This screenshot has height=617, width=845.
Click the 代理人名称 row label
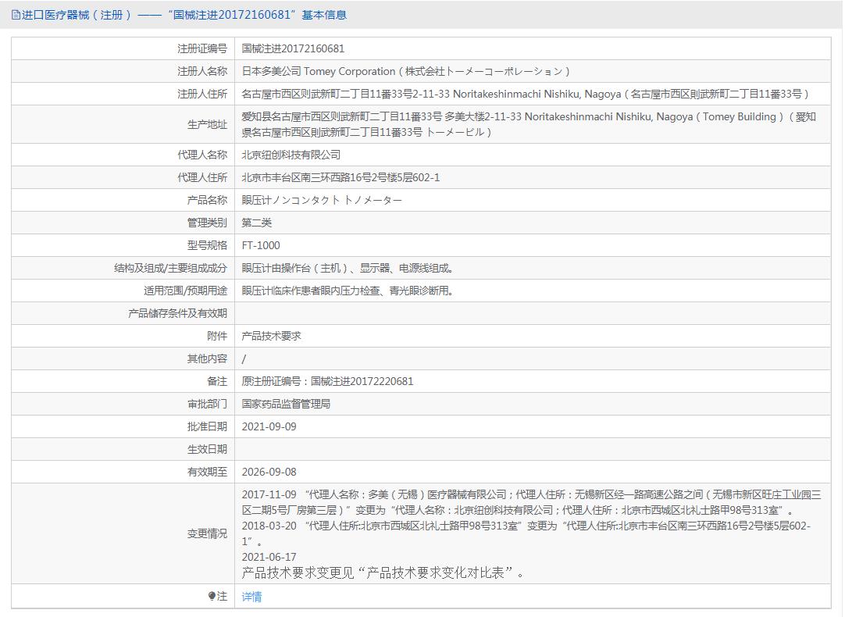point(202,155)
